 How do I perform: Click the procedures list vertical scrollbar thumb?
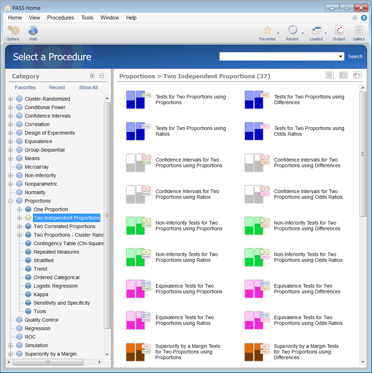(x=363, y=154)
